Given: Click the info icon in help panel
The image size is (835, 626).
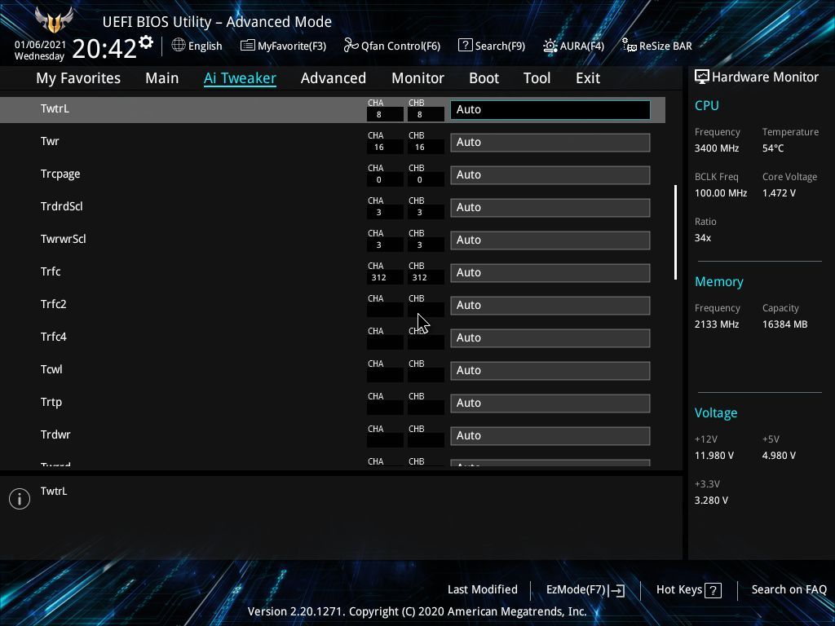Looking at the screenshot, I should (20, 499).
